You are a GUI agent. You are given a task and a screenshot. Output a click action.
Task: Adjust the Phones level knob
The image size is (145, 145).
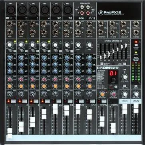125,94
